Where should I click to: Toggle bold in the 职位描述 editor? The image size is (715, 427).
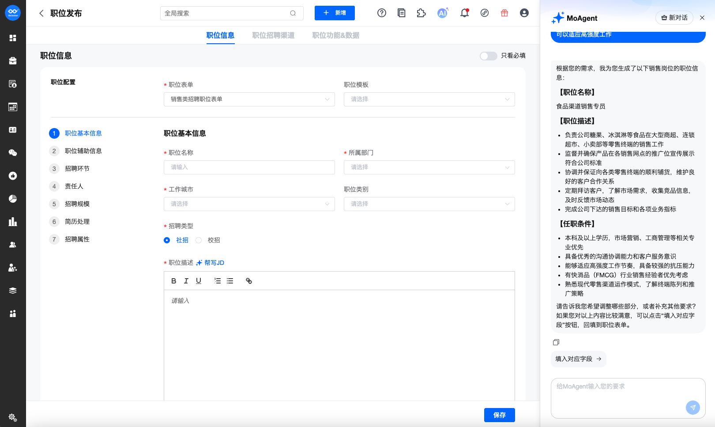click(174, 281)
